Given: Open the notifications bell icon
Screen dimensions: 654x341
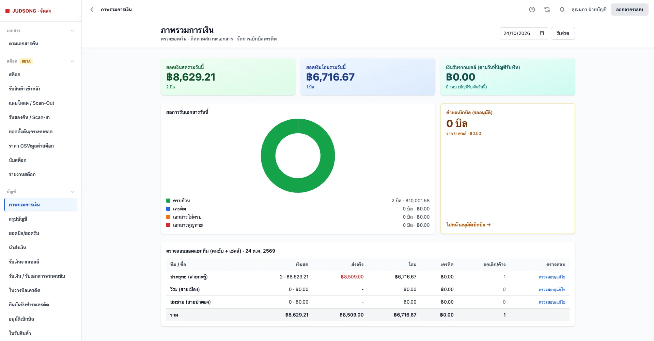Looking at the screenshot, I should (562, 10).
